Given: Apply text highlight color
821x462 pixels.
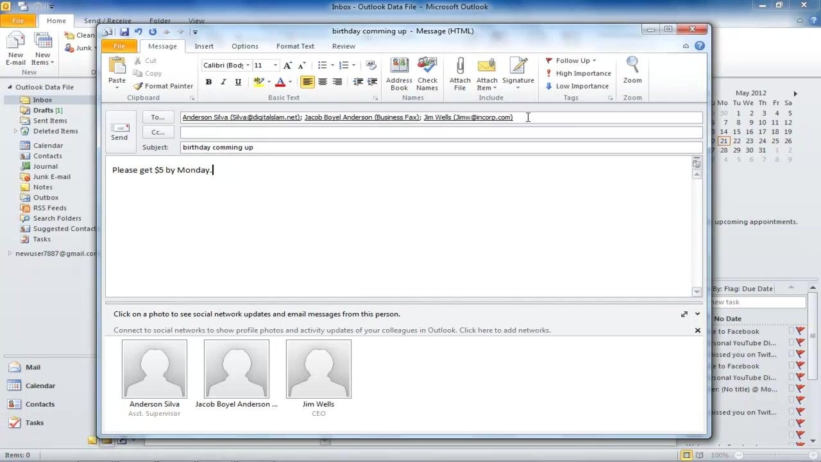Looking at the screenshot, I should tap(258, 82).
